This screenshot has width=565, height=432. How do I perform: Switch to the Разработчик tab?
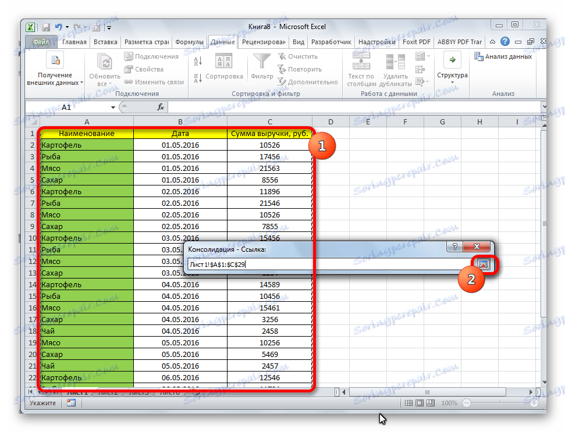tap(331, 42)
